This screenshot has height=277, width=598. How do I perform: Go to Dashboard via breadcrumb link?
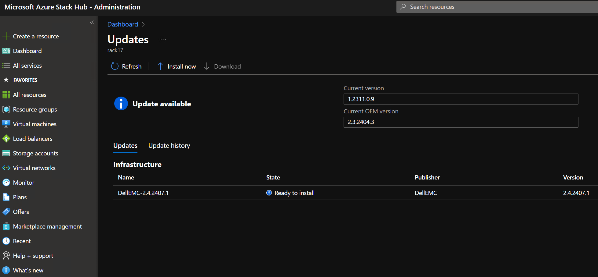coord(122,24)
